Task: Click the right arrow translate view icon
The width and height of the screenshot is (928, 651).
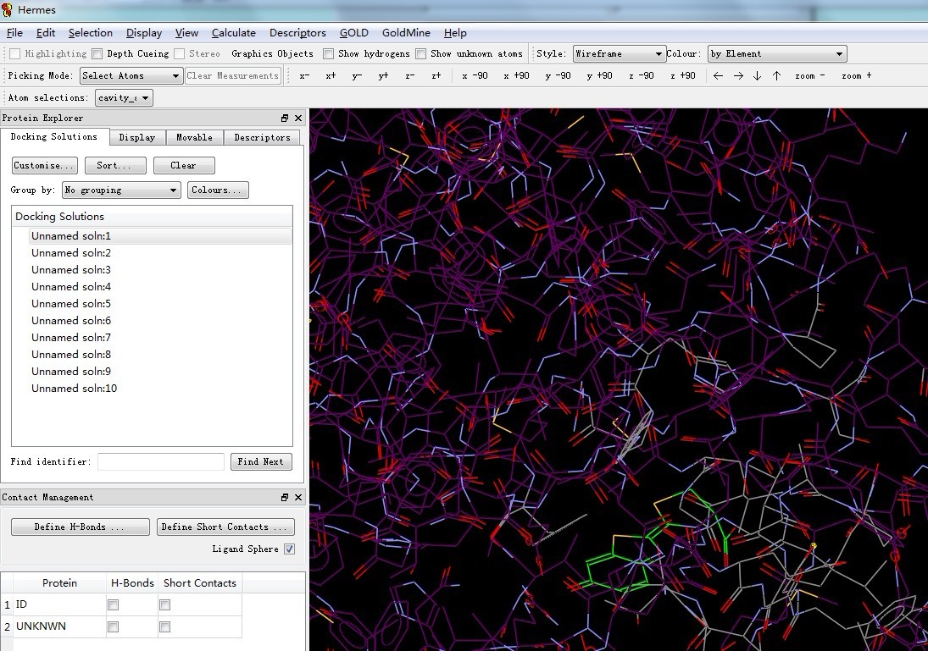Action: (x=738, y=76)
